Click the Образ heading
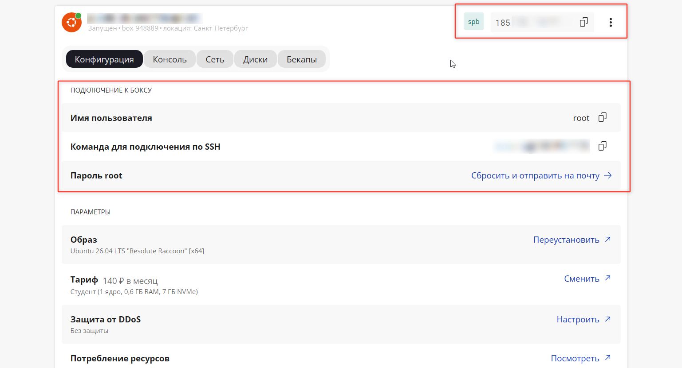Screen dimensions: 682x368 (83, 240)
